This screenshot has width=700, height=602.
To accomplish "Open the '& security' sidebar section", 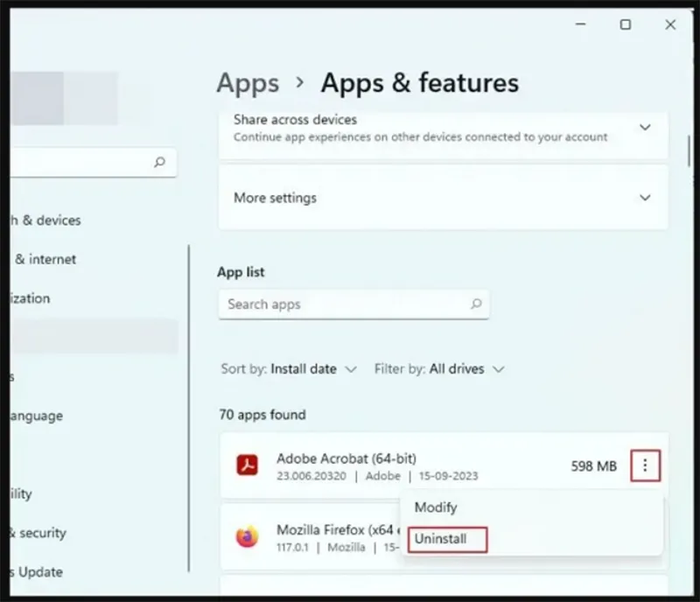I will [x=38, y=533].
